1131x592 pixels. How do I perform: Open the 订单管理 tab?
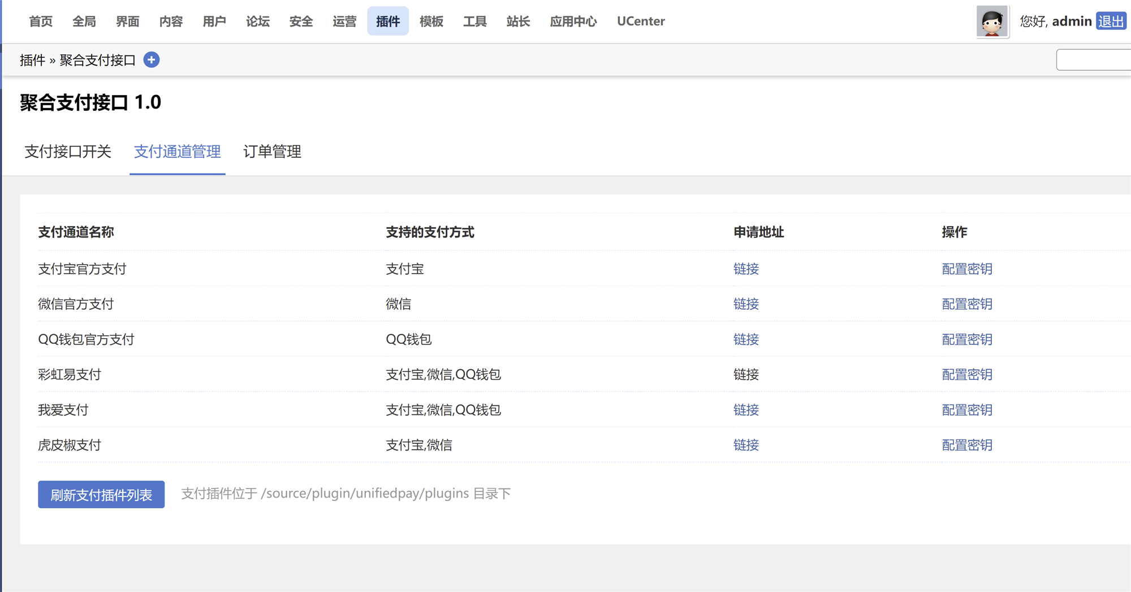point(273,152)
